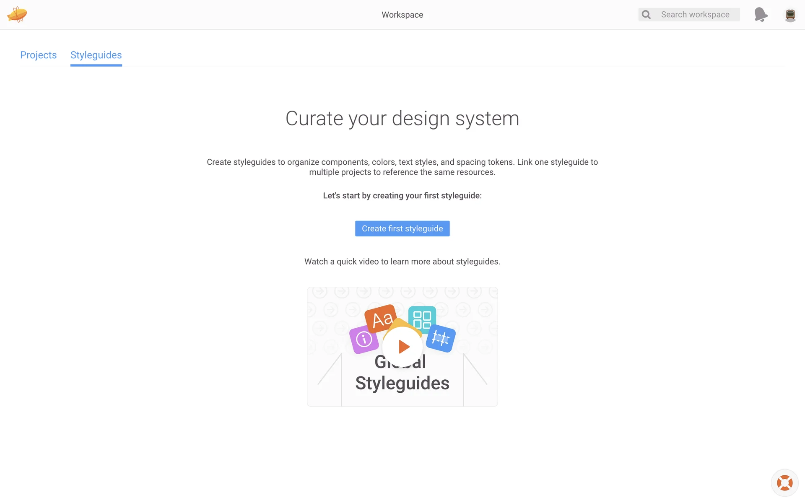Image resolution: width=805 pixels, height=503 pixels.
Task: Click the orange Aa text styles icon
Action: pos(379,317)
